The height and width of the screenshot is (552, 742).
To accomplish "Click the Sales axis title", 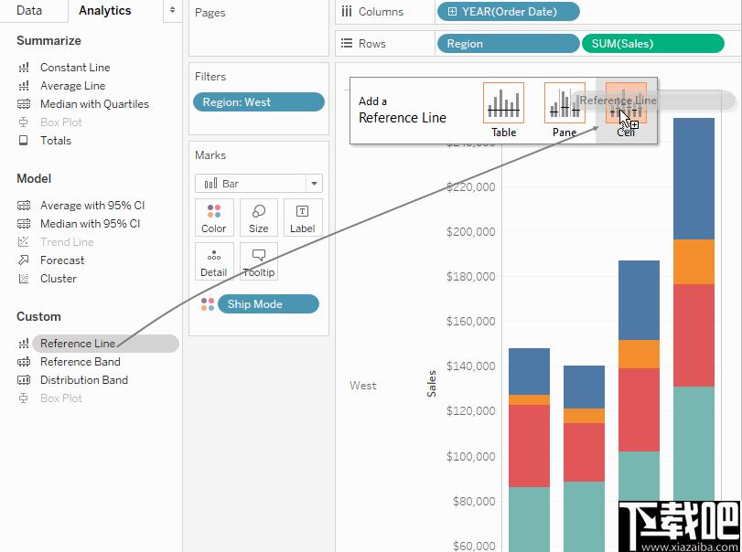I will 431,383.
